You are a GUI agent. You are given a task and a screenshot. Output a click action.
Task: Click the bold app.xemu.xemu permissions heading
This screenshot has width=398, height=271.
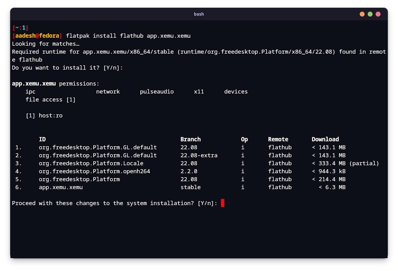tap(34, 84)
